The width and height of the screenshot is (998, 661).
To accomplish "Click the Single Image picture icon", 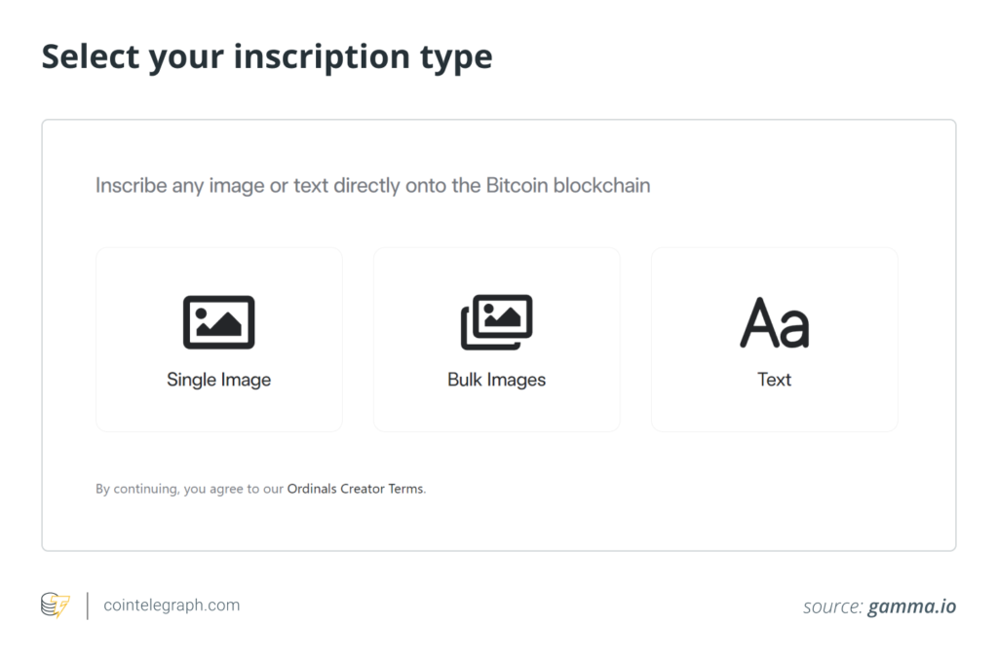I will 218,322.
